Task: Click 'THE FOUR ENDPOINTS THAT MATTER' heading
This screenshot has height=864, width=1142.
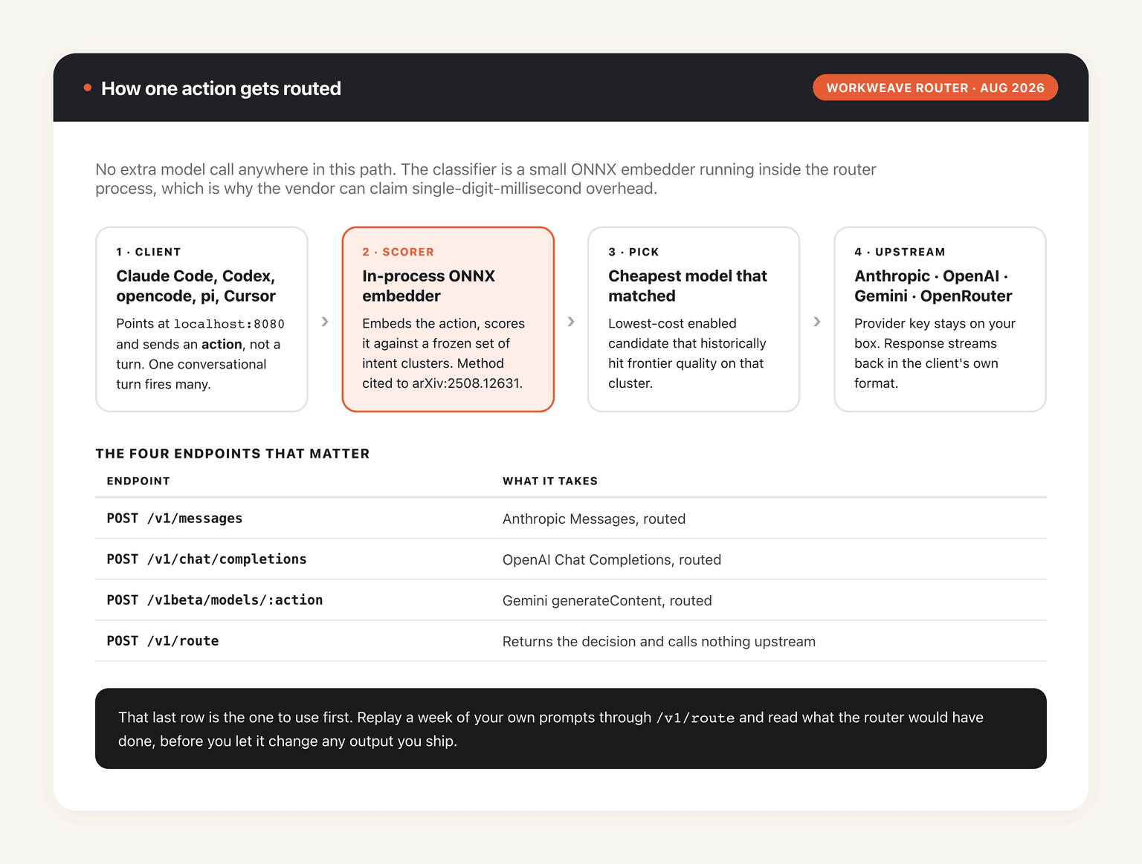Action: [233, 454]
